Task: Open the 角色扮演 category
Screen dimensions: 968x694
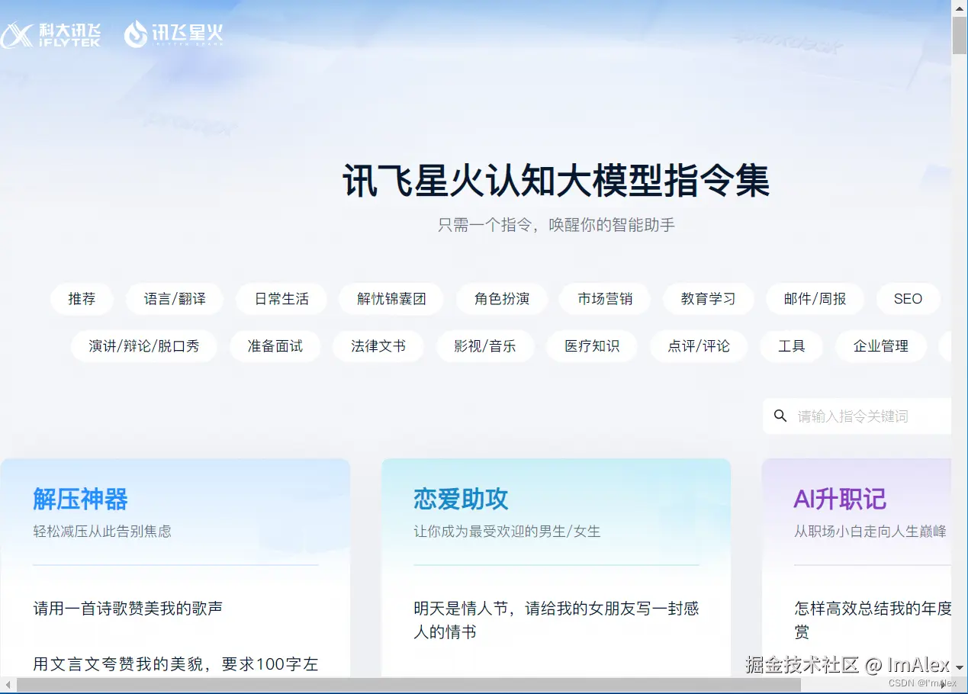Action: [502, 299]
